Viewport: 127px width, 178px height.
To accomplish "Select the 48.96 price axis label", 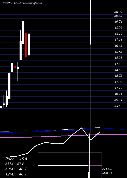I will [118, 27].
